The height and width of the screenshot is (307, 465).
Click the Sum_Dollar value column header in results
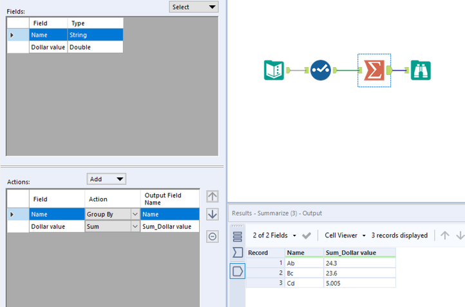point(359,253)
